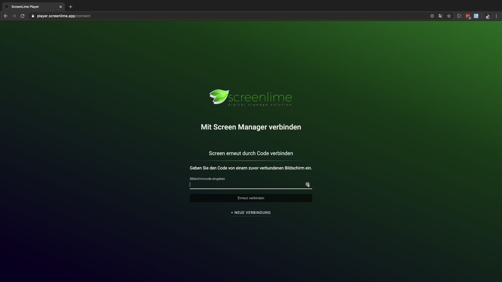This screenshot has width=502, height=282.
Task: Open a new tab with the plus button
Action: point(71,7)
